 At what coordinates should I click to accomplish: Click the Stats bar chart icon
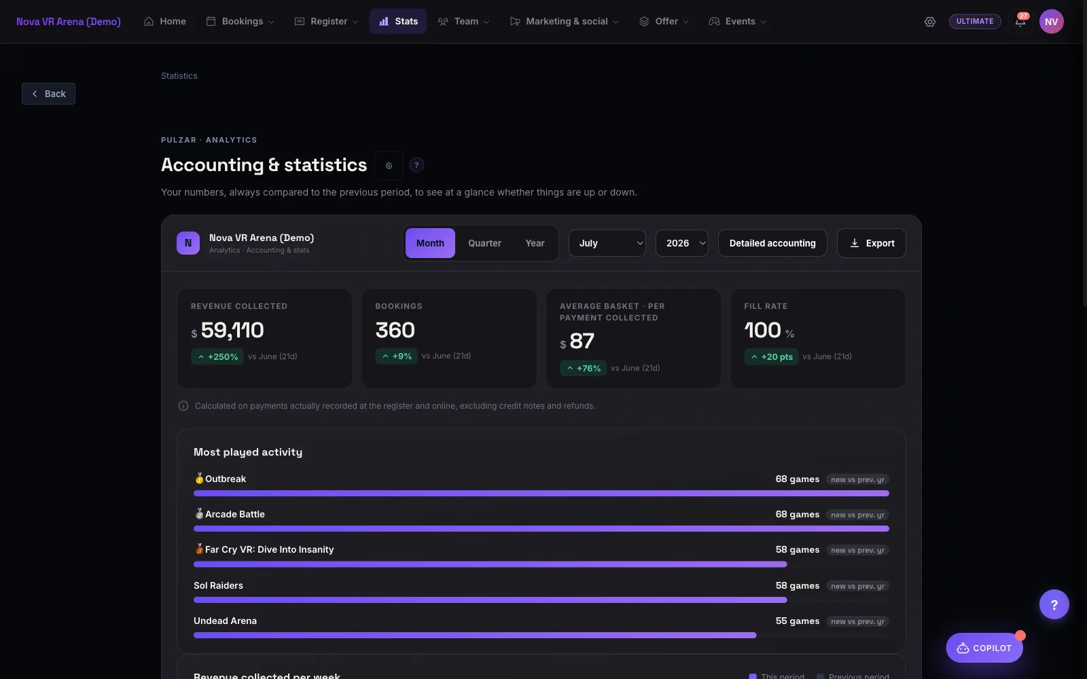click(384, 22)
